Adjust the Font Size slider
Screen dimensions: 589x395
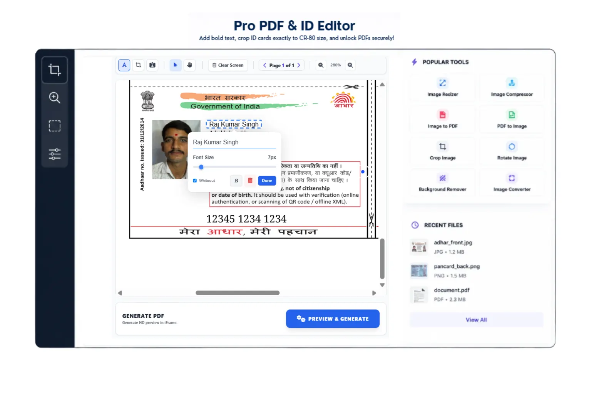(x=234, y=167)
